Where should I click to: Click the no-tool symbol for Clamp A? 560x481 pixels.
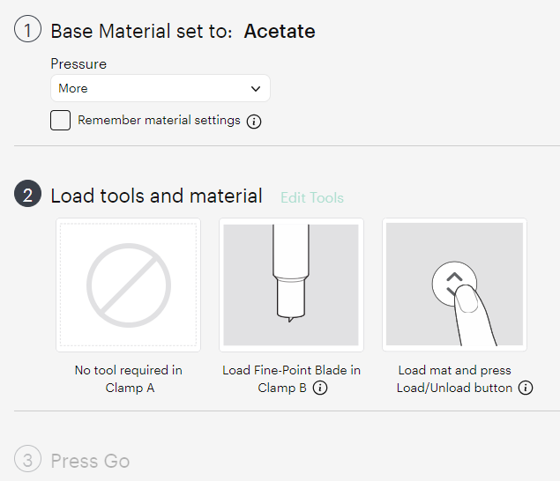click(x=129, y=285)
